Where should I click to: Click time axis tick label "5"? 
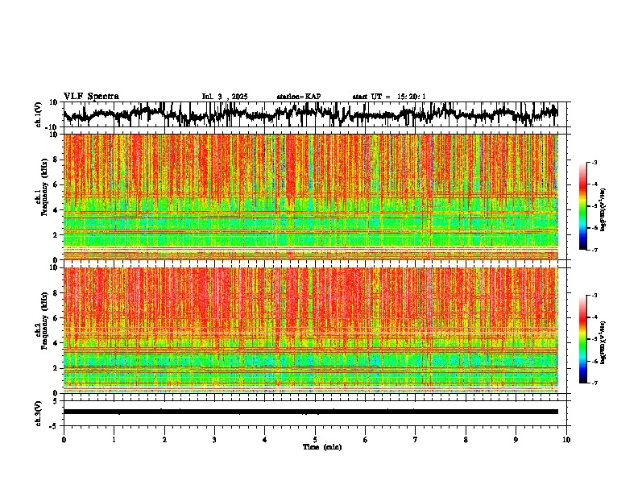pyautogui.click(x=315, y=440)
